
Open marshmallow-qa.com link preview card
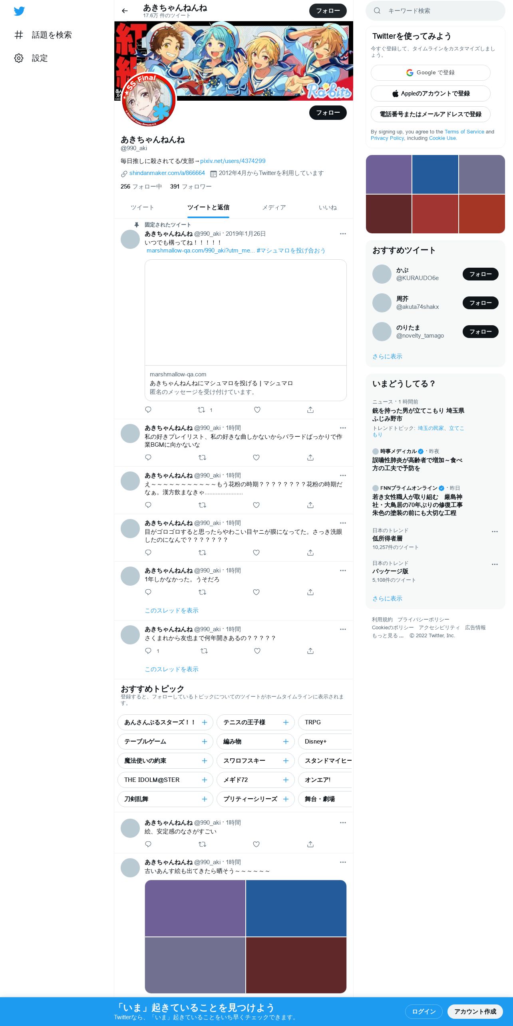point(246,330)
